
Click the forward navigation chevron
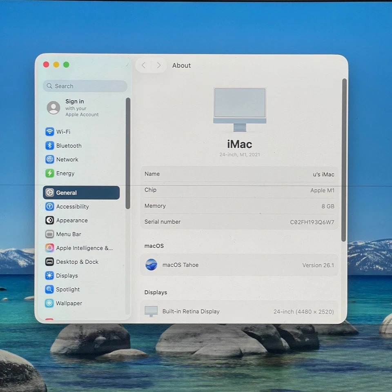click(159, 65)
